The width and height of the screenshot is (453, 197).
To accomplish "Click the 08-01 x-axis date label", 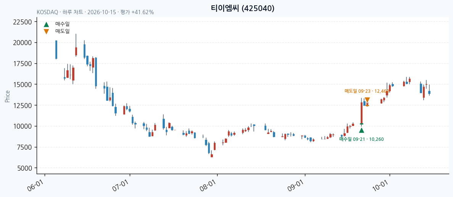I will pyautogui.click(x=208, y=186).
